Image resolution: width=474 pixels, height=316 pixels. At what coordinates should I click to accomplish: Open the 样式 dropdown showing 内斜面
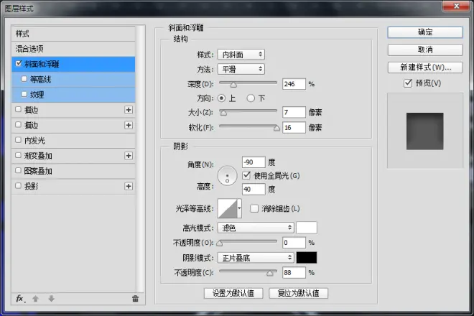(241, 55)
